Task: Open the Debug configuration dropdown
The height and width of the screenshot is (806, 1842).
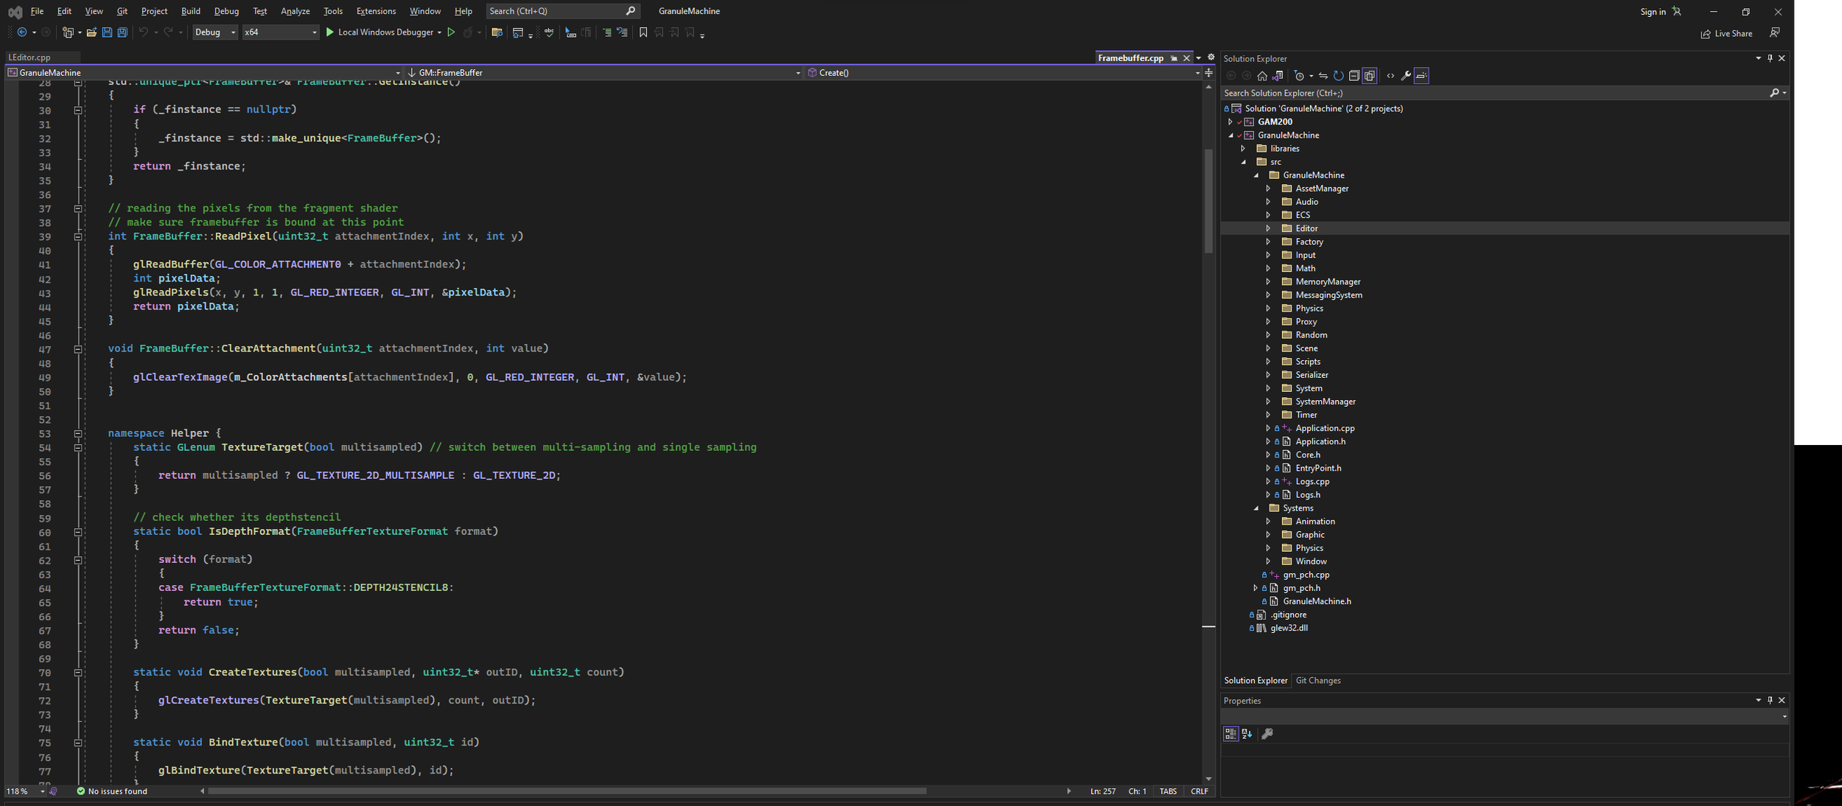Action: point(215,32)
